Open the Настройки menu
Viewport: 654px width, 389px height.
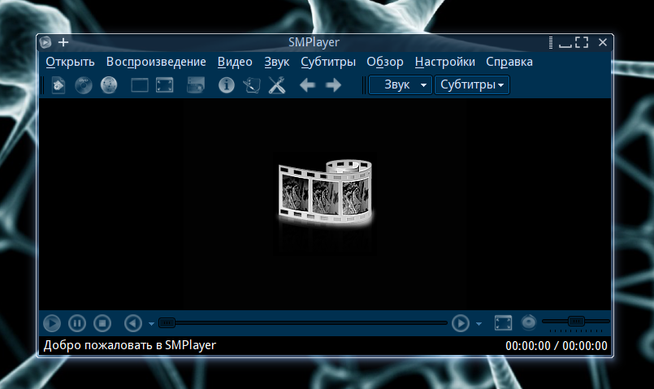[445, 62]
